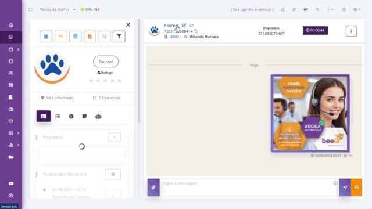The width and height of the screenshot is (372, 209).
Task: Select the contact card tab
Action: coord(44,116)
